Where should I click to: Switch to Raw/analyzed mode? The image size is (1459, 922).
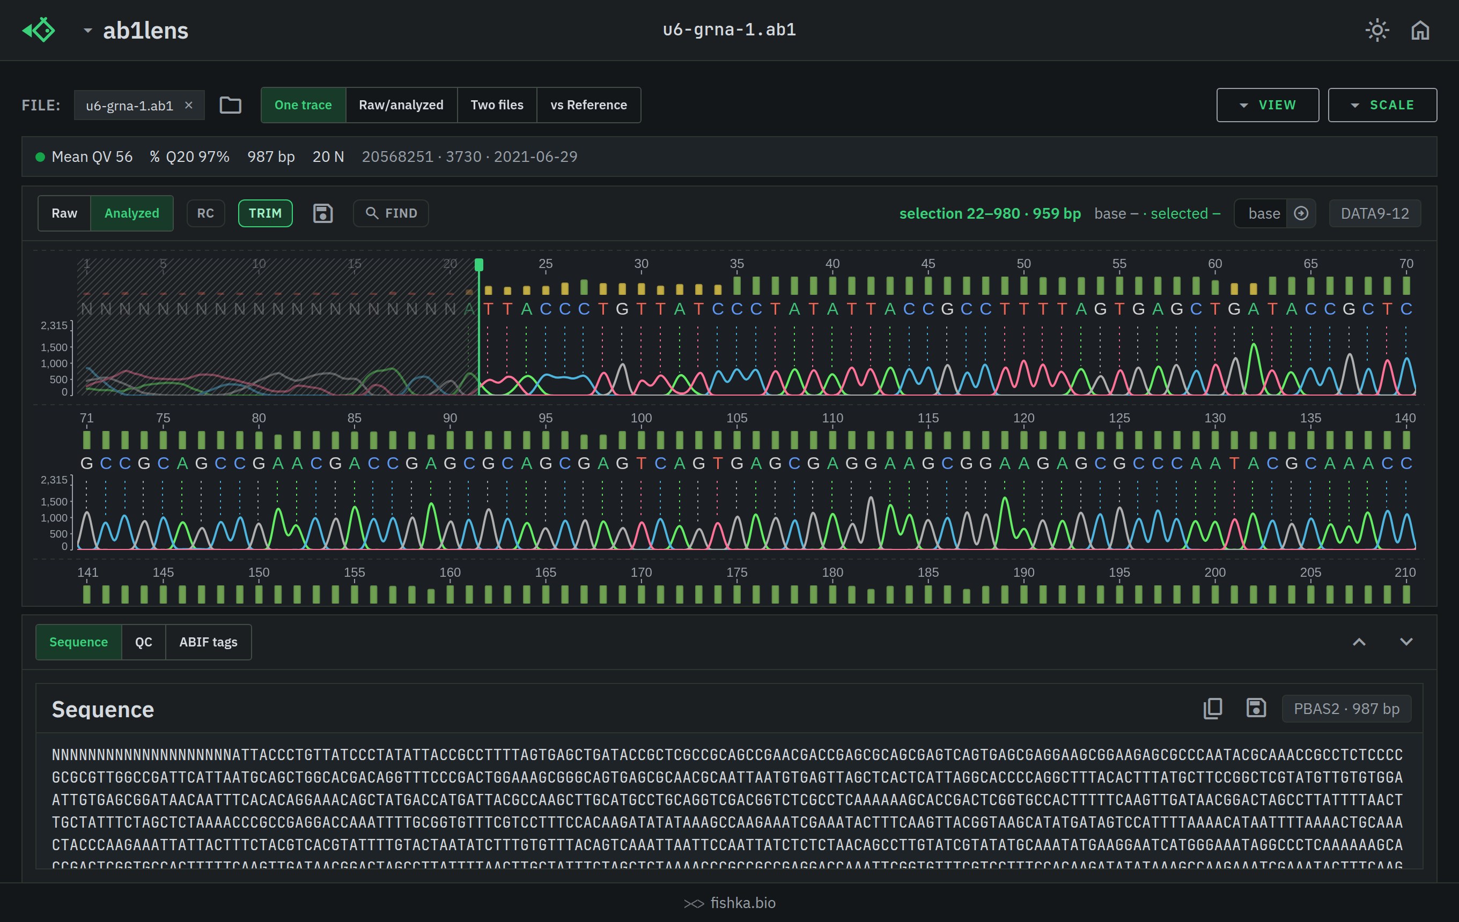pos(401,106)
